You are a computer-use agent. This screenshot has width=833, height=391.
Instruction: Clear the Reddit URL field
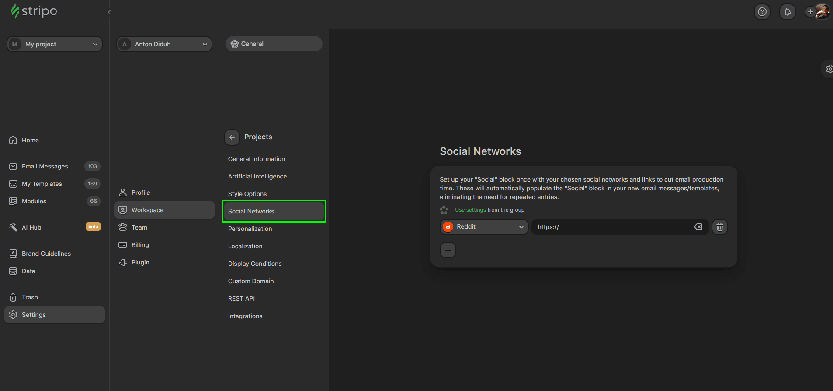698,227
